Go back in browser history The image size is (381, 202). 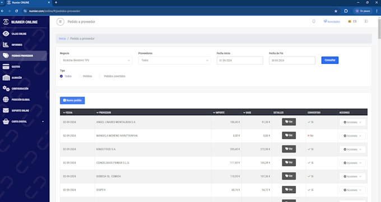(x=2, y=11)
